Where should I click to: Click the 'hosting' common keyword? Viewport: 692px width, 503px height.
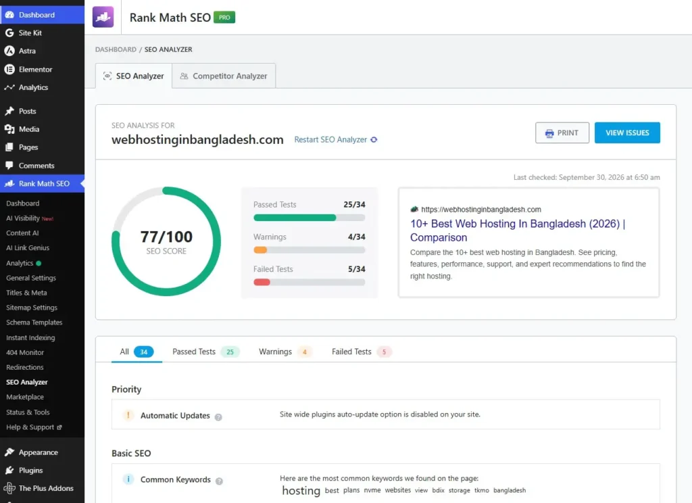[x=301, y=491]
